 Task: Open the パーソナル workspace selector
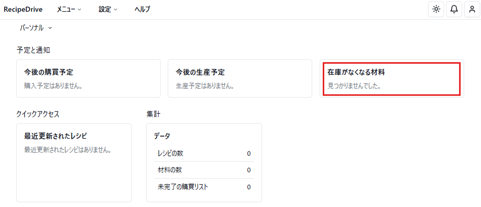point(36,28)
